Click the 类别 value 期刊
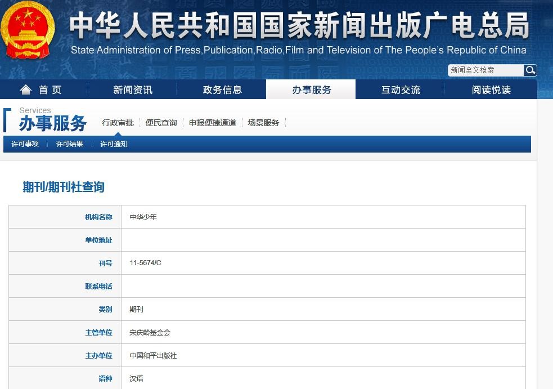The width and height of the screenshot is (553, 389). [136, 310]
